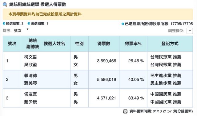Select candidate name 侯友宜
Viewport: 197px width, 116px height.
coord(30,94)
